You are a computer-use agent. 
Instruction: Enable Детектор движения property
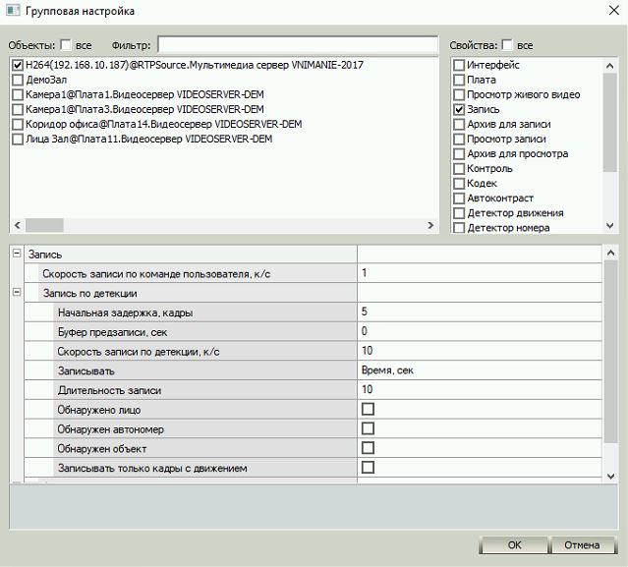point(459,213)
